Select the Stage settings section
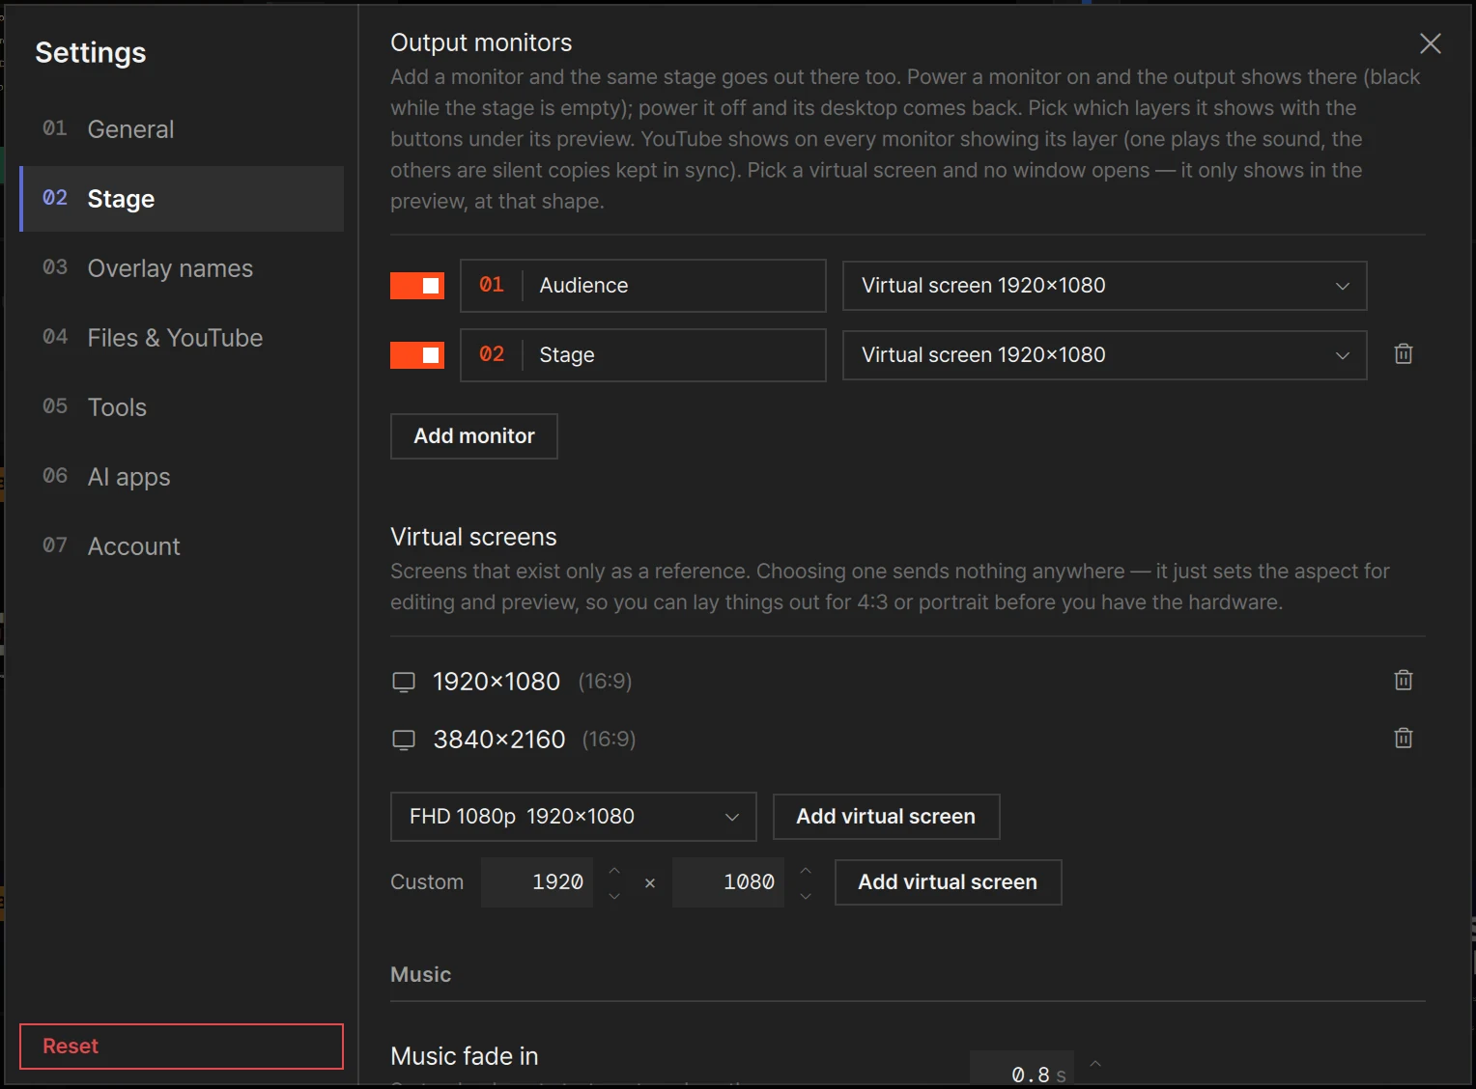1476x1089 pixels. coord(182,199)
